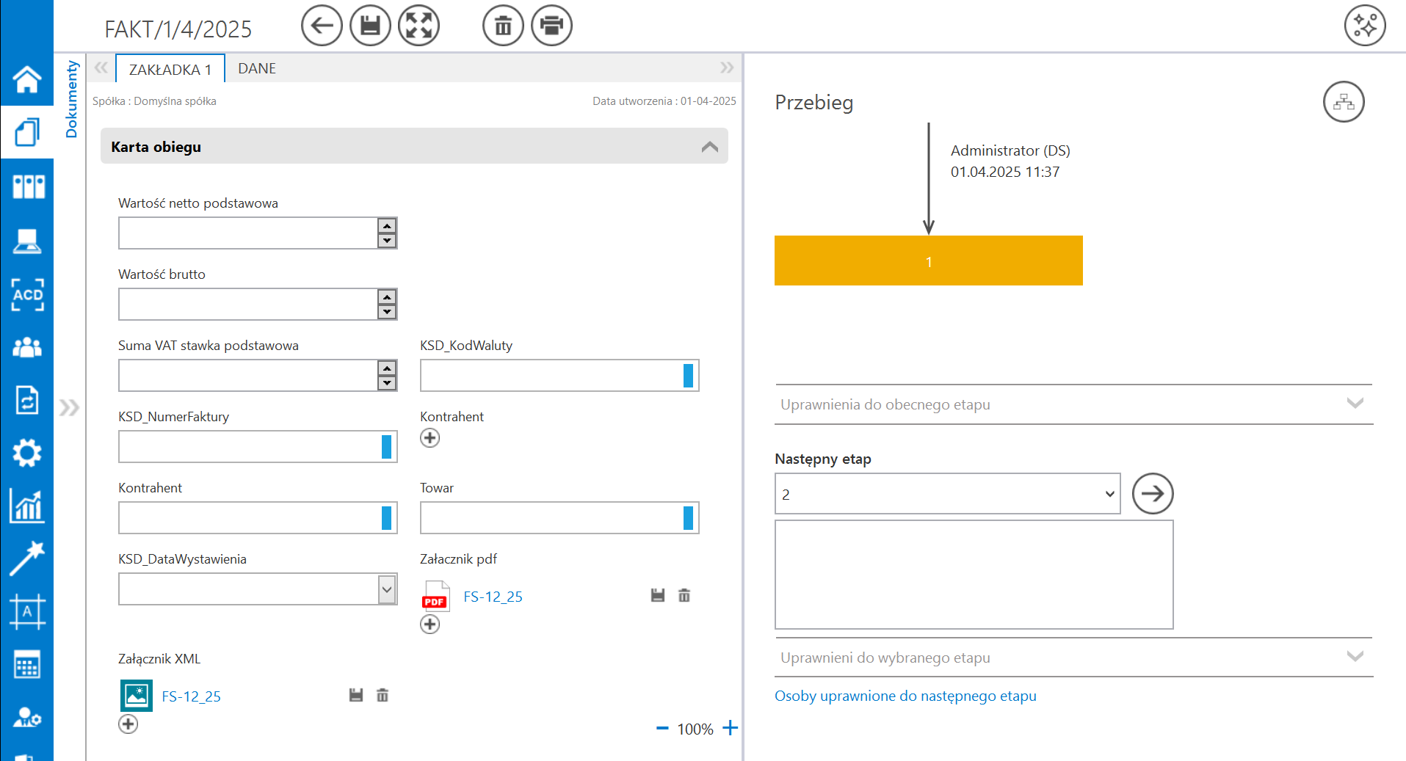1406x761 pixels.
Task: Switch to the DANE tab
Action: coord(257,68)
